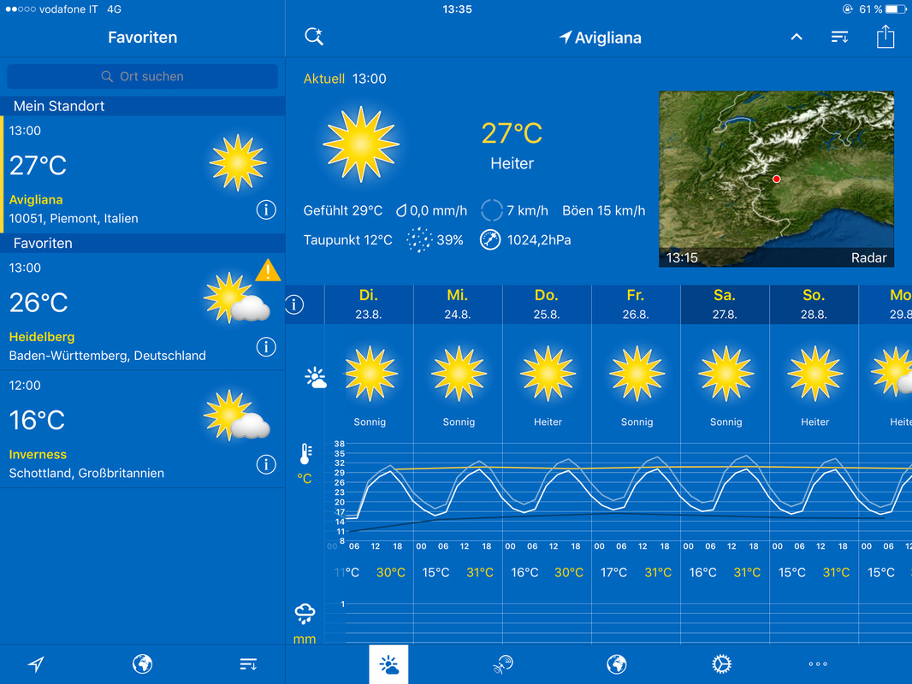Image resolution: width=912 pixels, height=684 pixels.
Task: Tap the sort icon in the header
Action: pyautogui.click(x=839, y=37)
